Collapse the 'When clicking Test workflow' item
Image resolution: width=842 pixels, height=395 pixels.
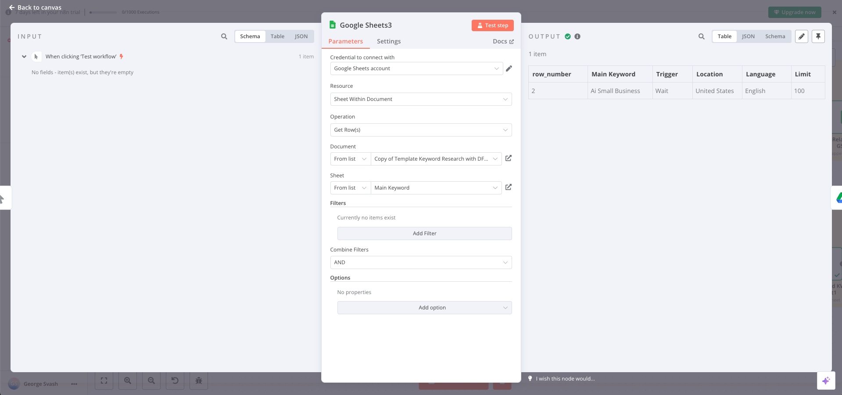coord(24,57)
